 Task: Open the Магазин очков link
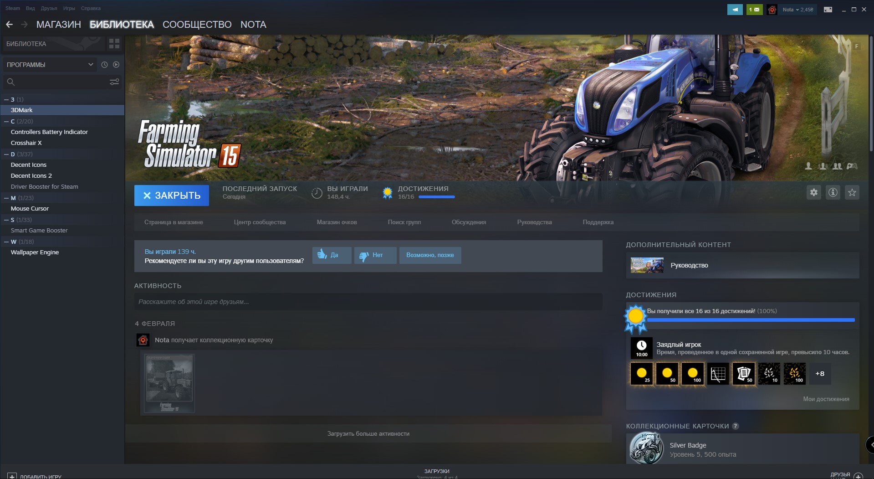pos(337,222)
